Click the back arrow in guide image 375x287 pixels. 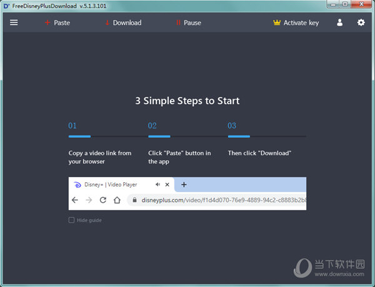pyautogui.click(x=75, y=200)
